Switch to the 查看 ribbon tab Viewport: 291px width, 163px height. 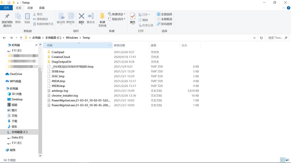tap(42, 8)
